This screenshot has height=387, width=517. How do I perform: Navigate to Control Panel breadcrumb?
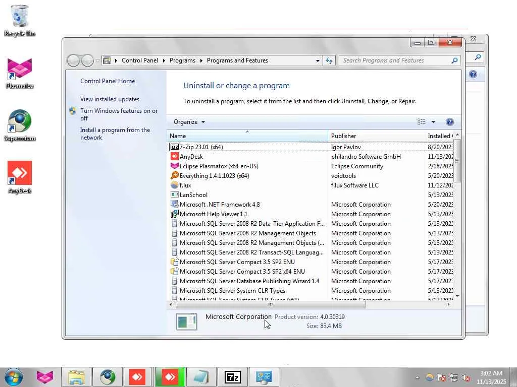click(x=140, y=60)
